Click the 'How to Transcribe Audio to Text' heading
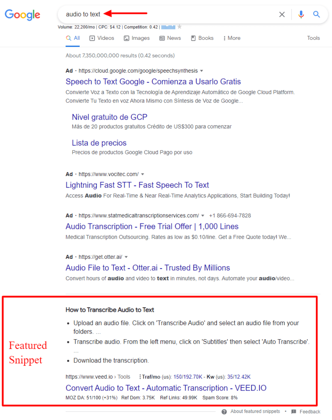 110,310
